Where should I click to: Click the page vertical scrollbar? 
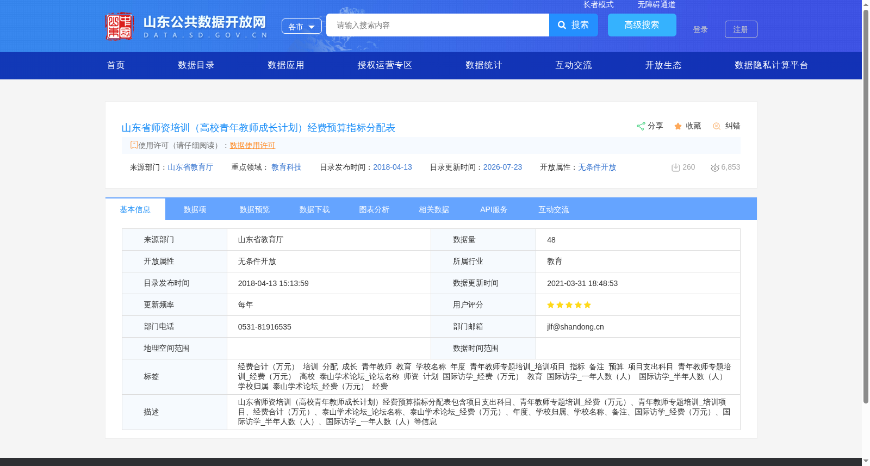tap(866, 207)
